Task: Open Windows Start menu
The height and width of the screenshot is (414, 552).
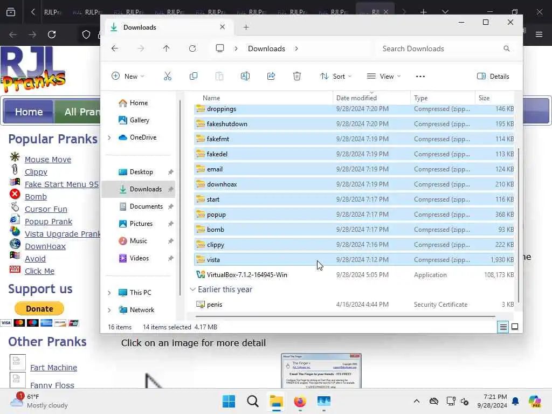Action: [x=229, y=401]
